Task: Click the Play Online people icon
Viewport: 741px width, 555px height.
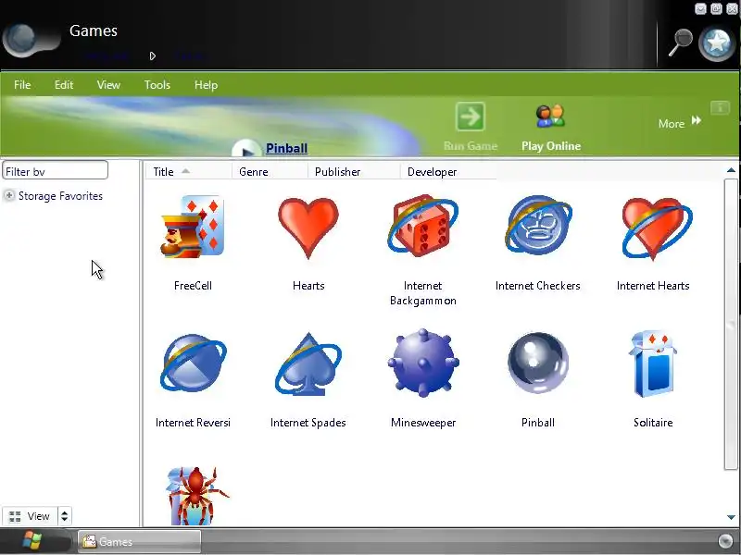Action: pyautogui.click(x=550, y=117)
